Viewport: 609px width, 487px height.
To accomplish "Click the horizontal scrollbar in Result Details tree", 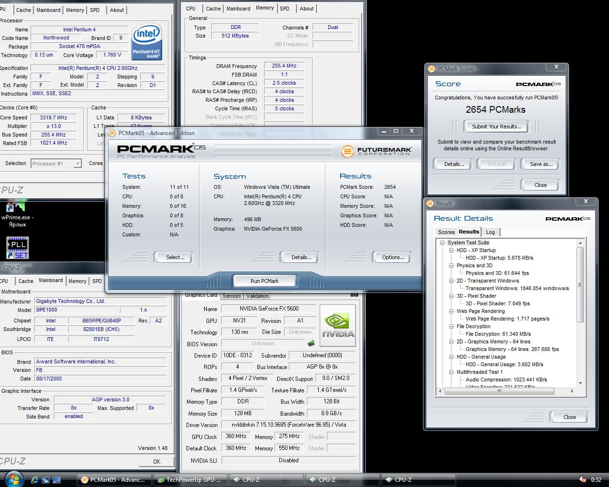I will [499, 391].
